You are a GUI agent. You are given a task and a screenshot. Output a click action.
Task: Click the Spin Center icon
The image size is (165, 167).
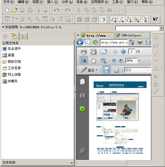(x=15, y=19)
